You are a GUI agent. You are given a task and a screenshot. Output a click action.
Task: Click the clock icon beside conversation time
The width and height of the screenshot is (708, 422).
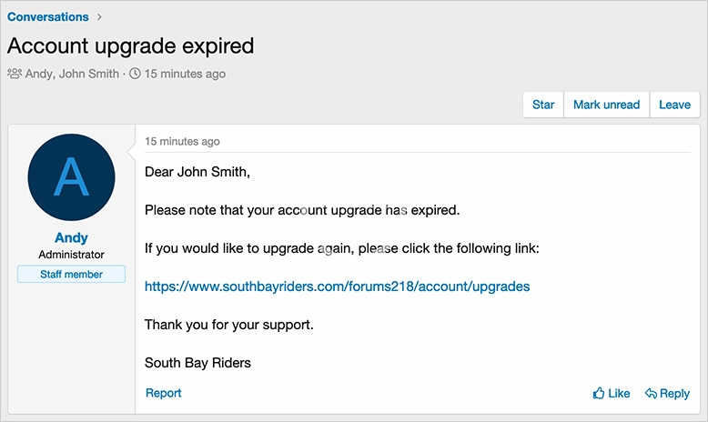tap(136, 74)
